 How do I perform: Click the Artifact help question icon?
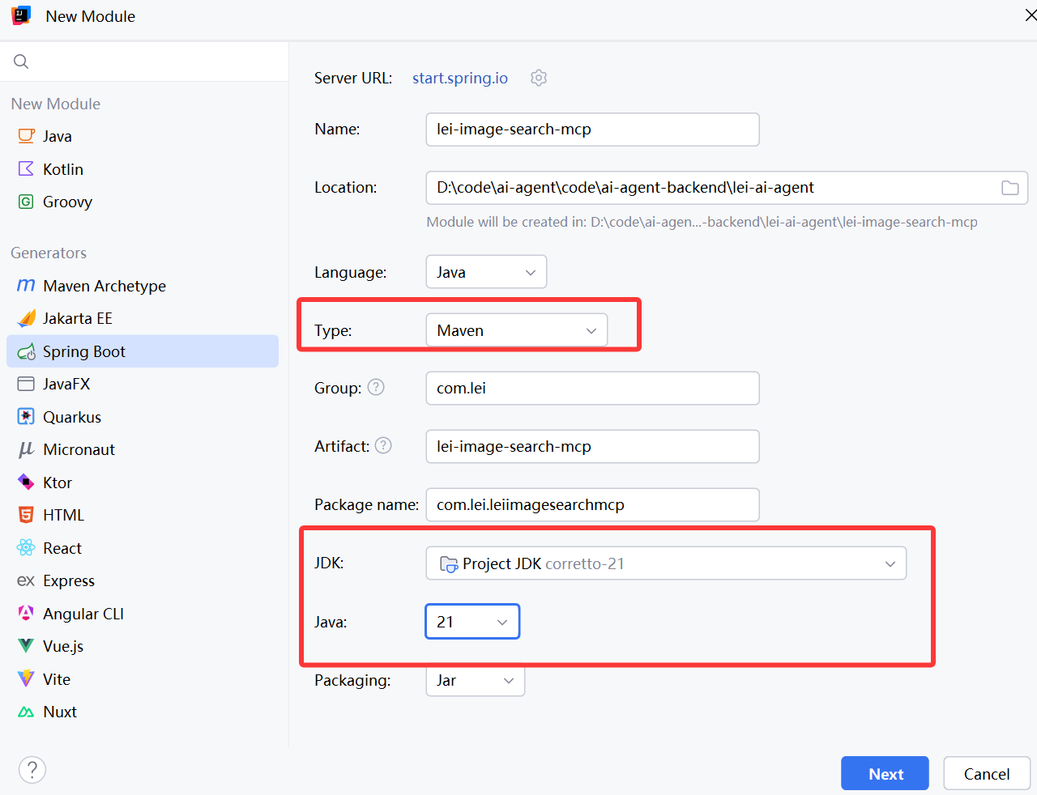pyautogui.click(x=383, y=445)
